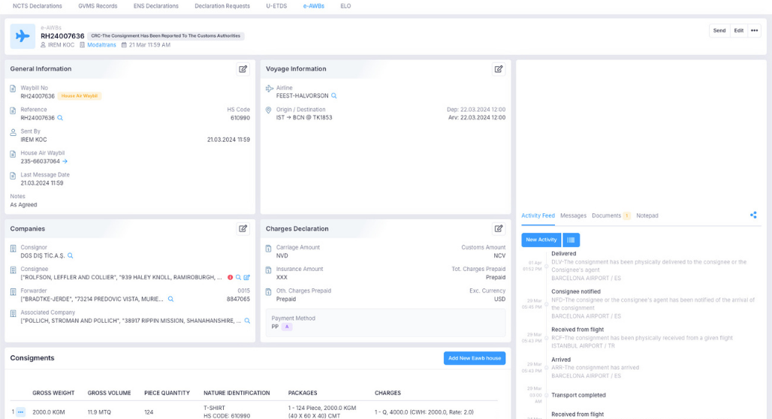Switch to Activity Feed tab

538,216
